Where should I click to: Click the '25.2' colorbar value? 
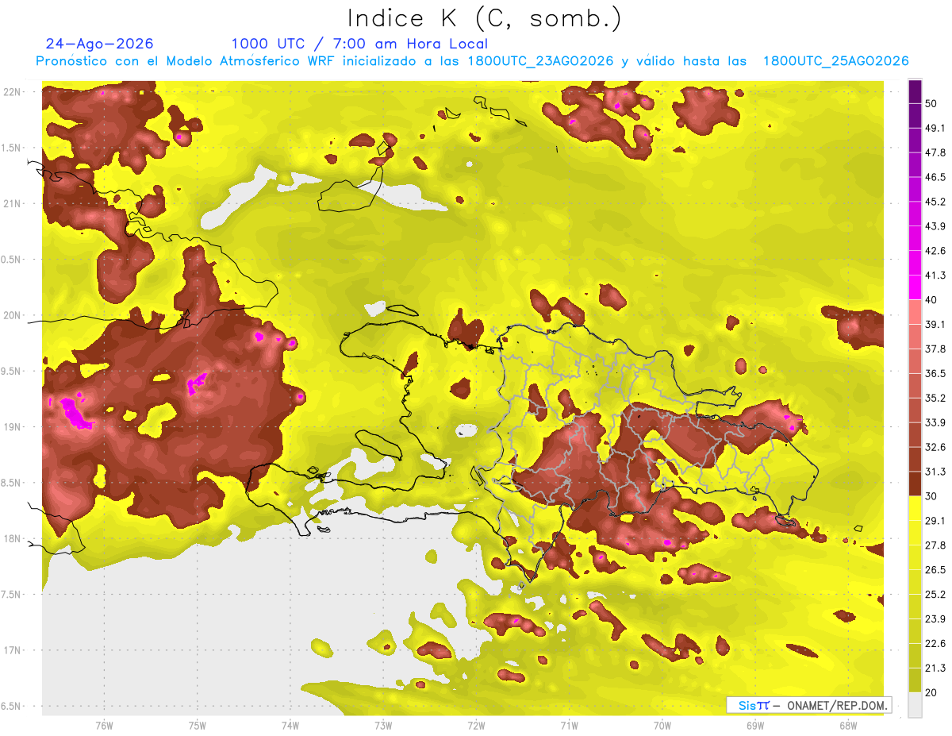935,594
